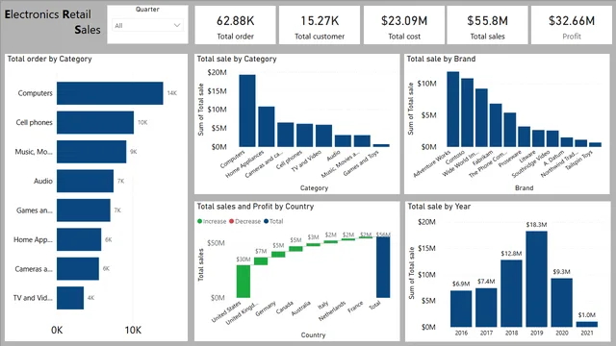This screenshot has height=346, width=616.
Task: Click the Total sale by Year chart title
Action: pos(439,207)
